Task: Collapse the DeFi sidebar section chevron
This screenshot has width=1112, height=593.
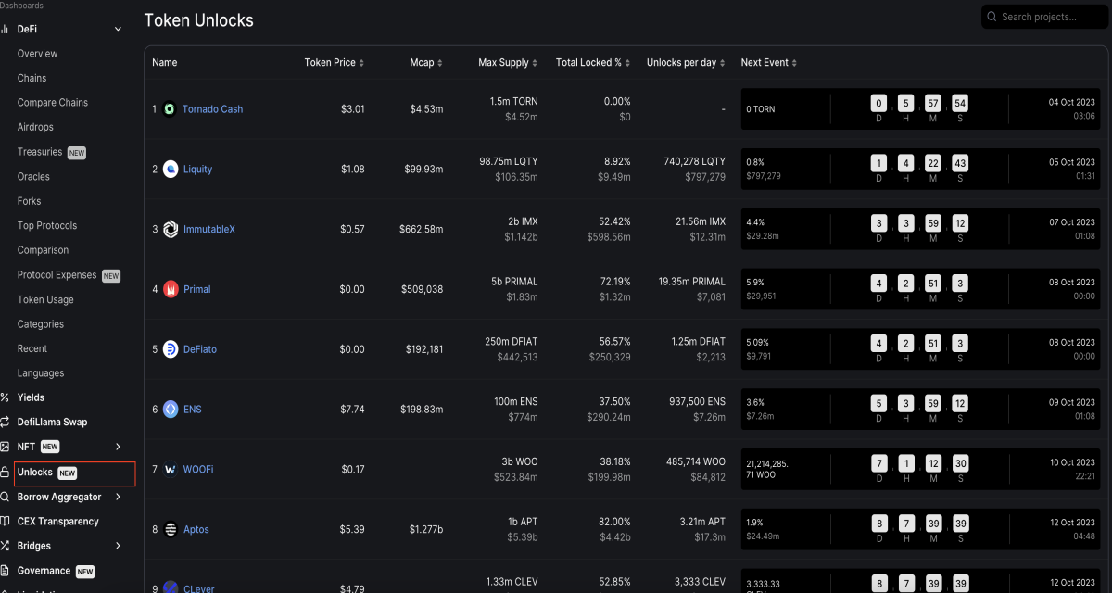Action: pos(118,30)
